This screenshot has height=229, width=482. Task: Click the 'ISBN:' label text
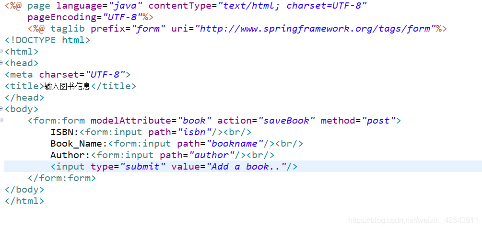(65, 132)
